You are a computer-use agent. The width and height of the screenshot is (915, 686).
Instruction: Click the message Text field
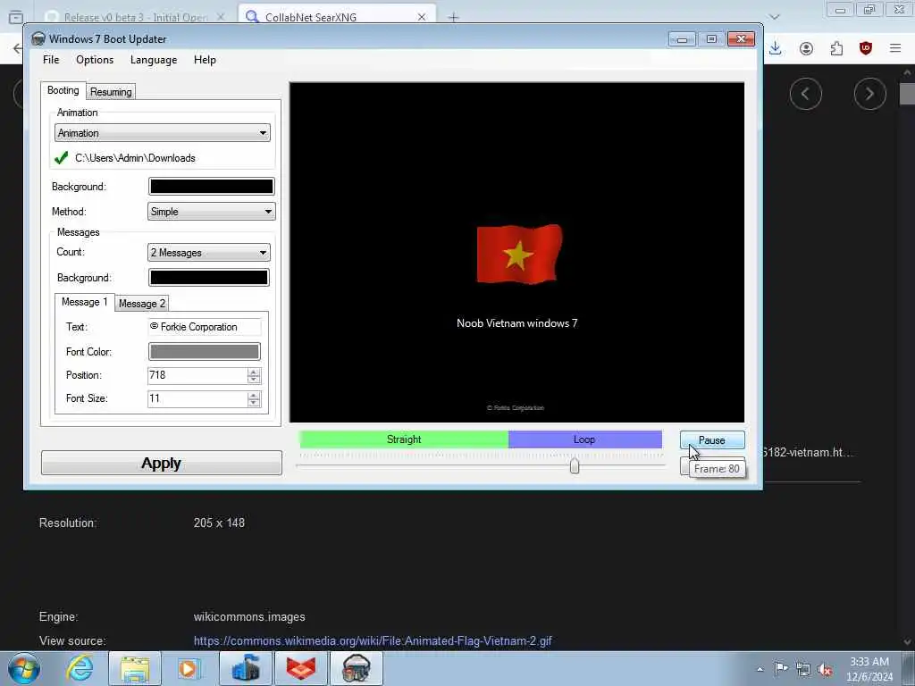[x=205, y=327]
